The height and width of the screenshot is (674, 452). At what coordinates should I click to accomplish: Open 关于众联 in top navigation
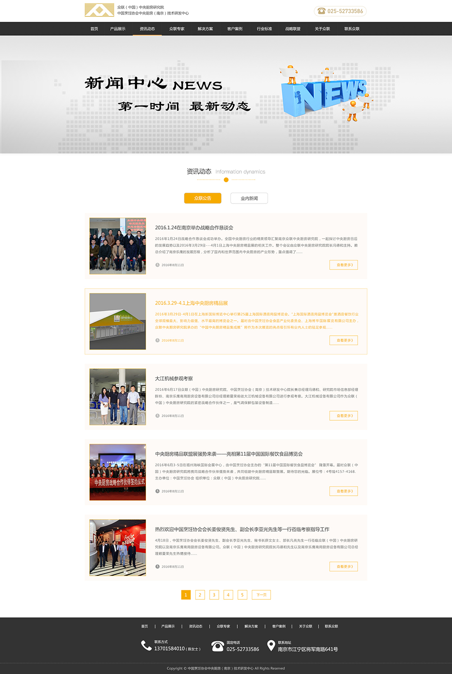322,29
